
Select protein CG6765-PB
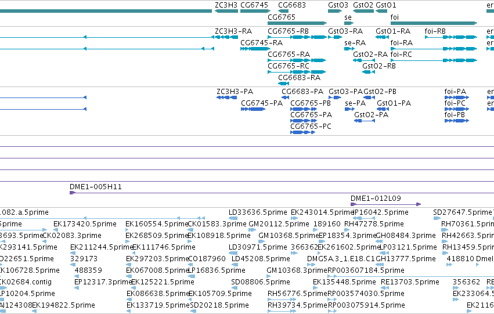[x=304, y=109]
